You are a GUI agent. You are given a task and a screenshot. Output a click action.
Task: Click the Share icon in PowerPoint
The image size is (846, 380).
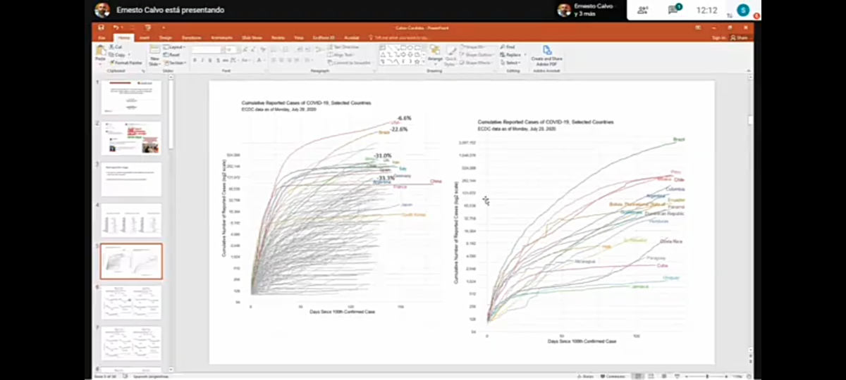(740, 37)
